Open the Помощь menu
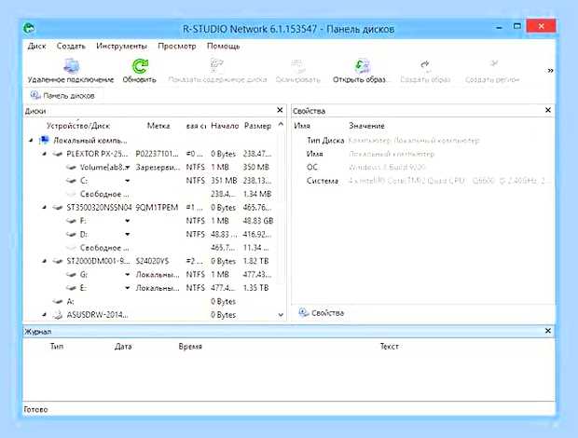The width and height of the screenshot is (578, 438). 224,46
